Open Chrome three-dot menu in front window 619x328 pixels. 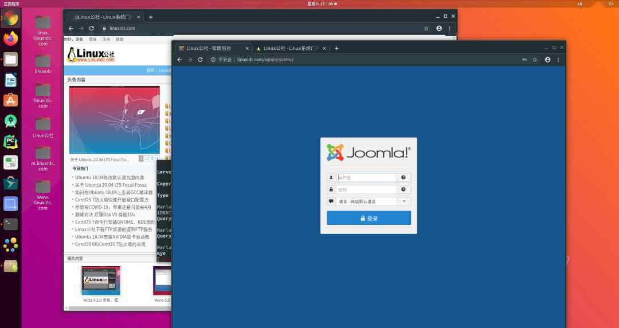pos(558,60)
